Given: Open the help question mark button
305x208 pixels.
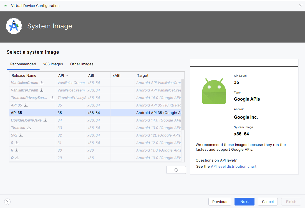Looking at the screenshot, I should tap(7, 202).
